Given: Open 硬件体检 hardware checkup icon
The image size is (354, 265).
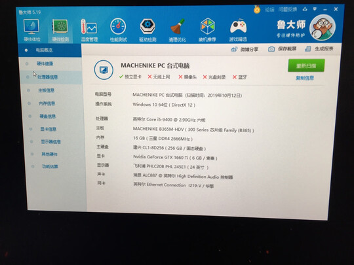Looking at the screenshot, I should (x=31, y=29).
